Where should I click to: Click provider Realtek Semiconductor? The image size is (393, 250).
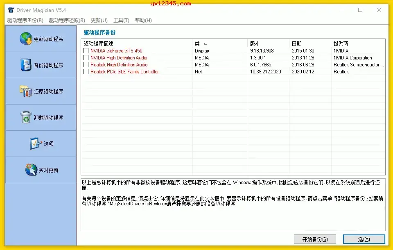pos(359,65)
